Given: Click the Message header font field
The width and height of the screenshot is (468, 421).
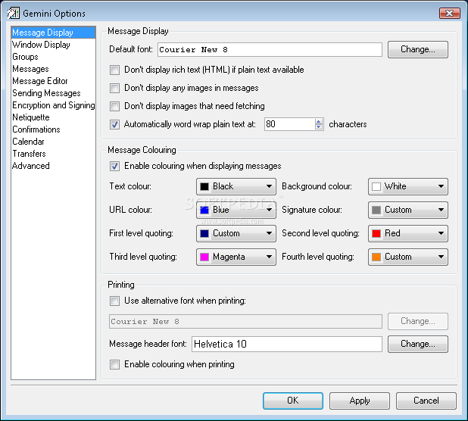Looking at the screenshot, I should click(x=287, y=344).
